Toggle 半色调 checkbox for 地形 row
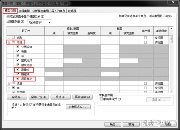The height and width of the screenshot is (130, 180). tap(145, 38)
